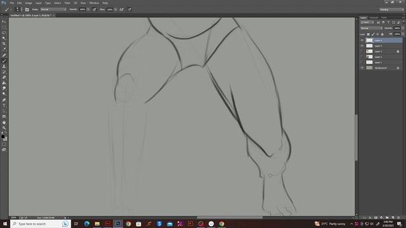The width and height of the screenshot is (406, 228).
Task: Select the Brush tool in toolbox
Action: coord(4,61)
